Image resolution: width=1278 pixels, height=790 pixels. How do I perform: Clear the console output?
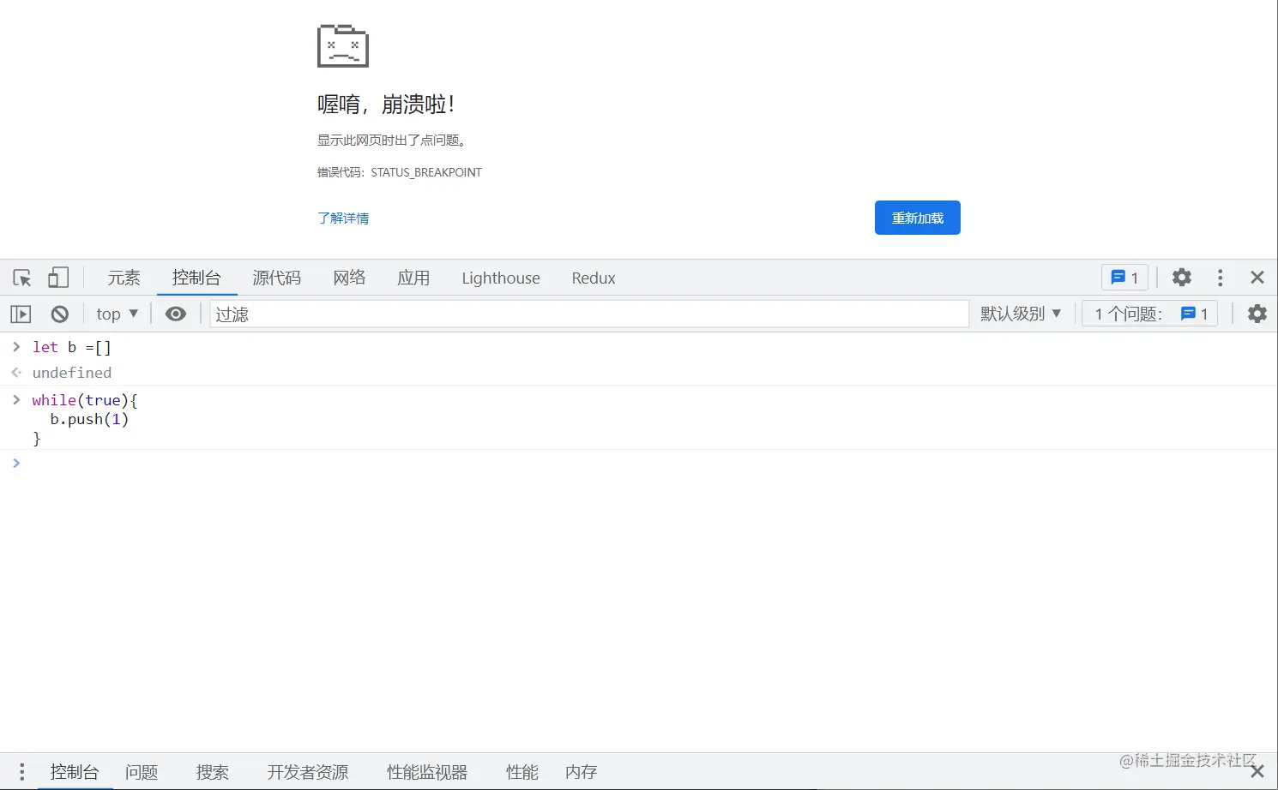[60, 314]
